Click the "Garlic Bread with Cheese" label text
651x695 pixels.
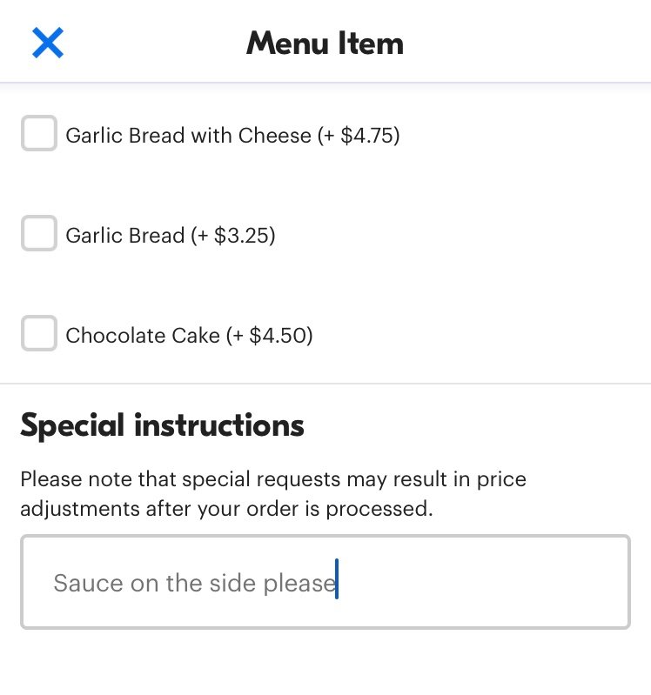(188, 136)
